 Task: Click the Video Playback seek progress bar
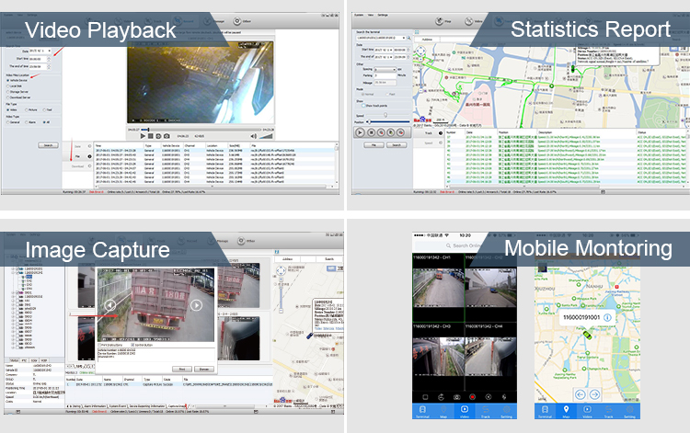pyautogui.click(x=201, y=130)
